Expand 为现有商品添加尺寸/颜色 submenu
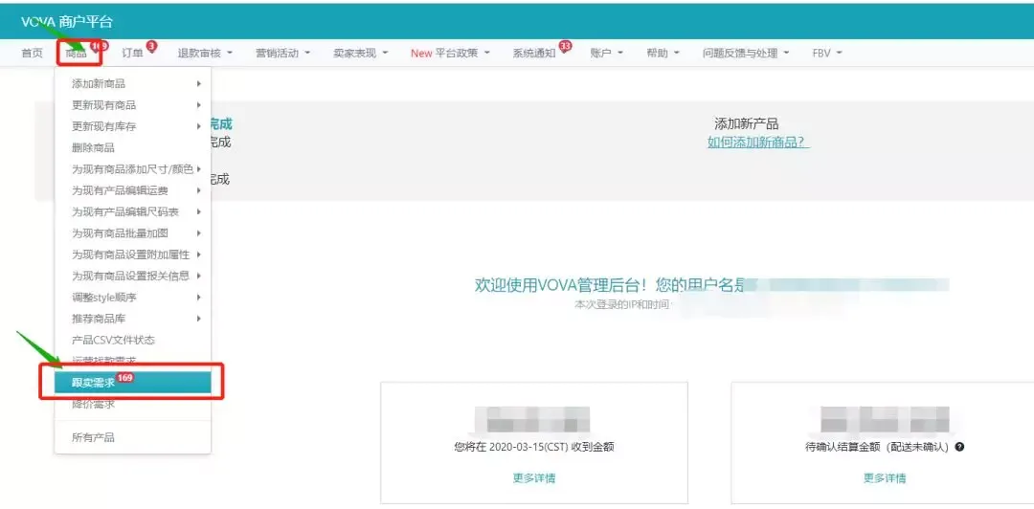The image size is (1034, 509). (x=132, y=168)
